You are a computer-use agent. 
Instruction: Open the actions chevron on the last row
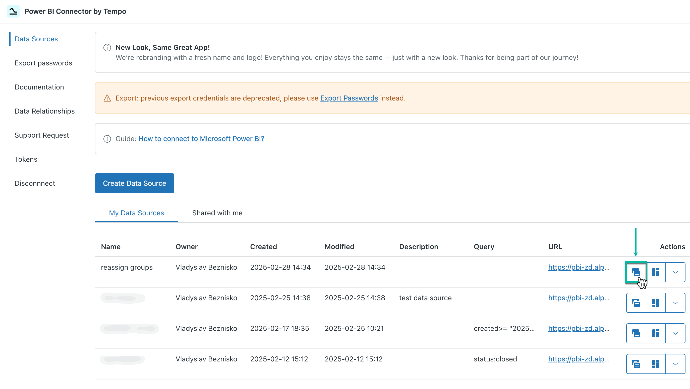pyautogui.click(x=675, y=364)
